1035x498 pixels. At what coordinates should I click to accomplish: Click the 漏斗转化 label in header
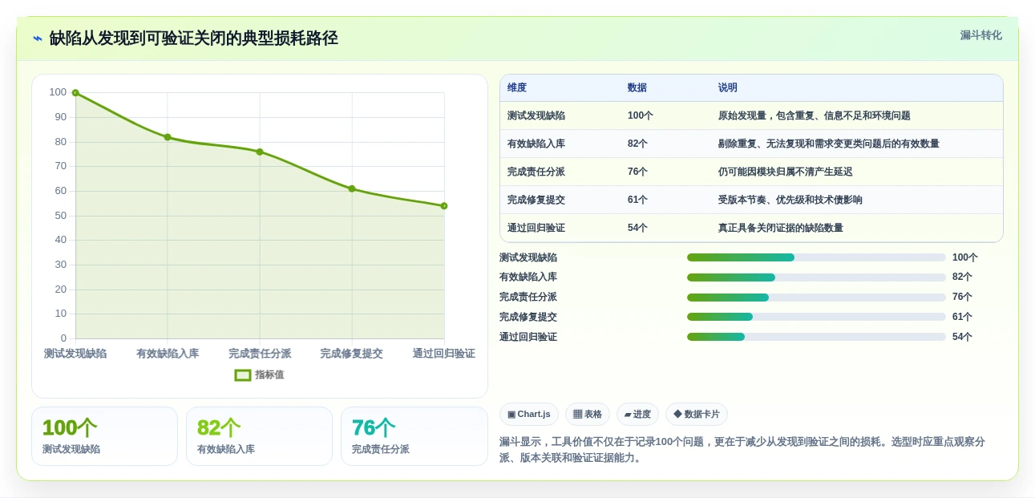[x=981, y=35]
